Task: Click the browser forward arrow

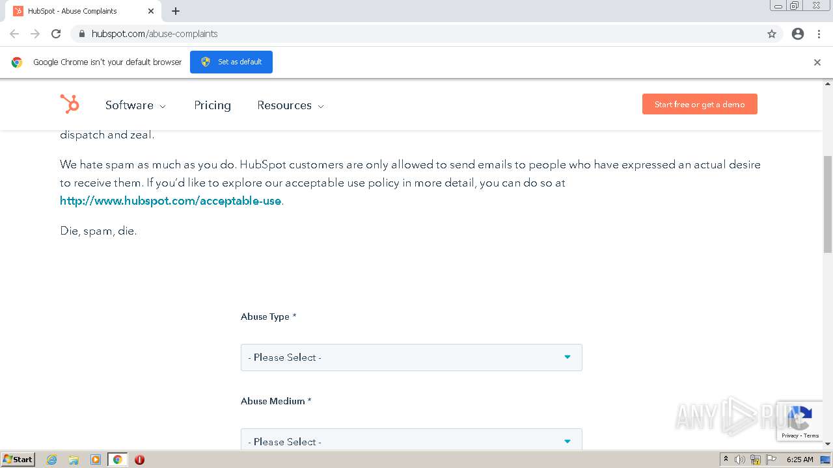Action: pyautogui.click(x=35, y=34)
